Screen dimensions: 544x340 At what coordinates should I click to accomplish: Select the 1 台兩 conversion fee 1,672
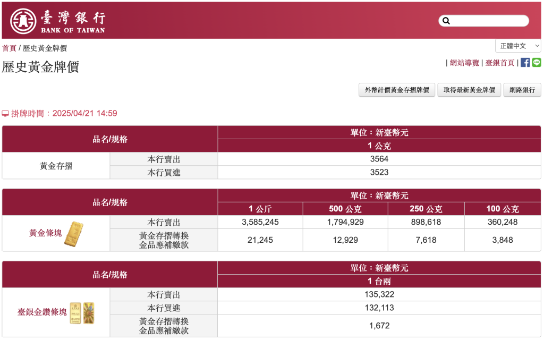point(379,326)
